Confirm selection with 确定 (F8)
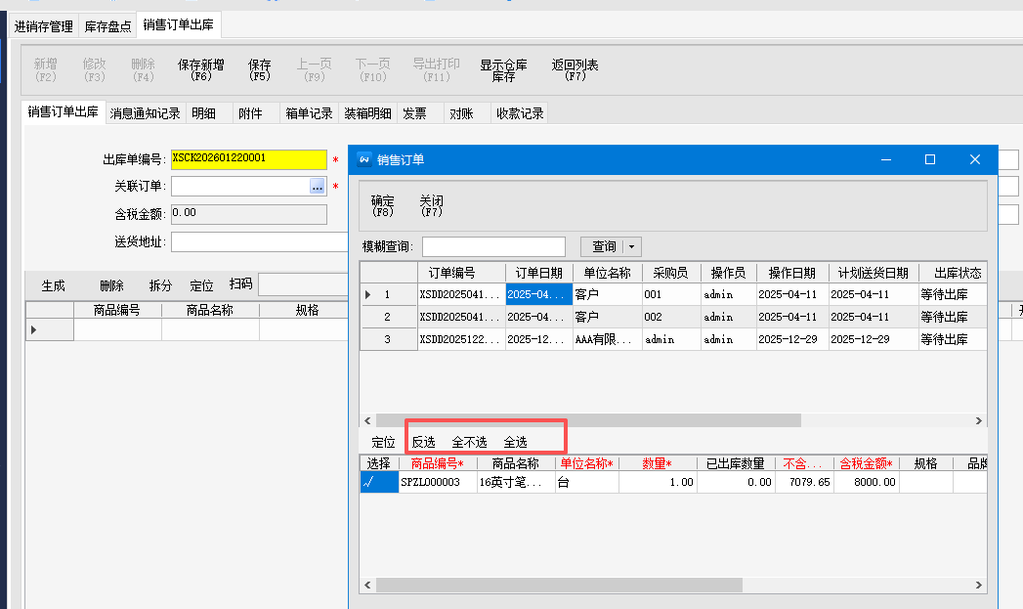Image resolution: width=1023 pixels, height=609 pixels. (382, 205)
